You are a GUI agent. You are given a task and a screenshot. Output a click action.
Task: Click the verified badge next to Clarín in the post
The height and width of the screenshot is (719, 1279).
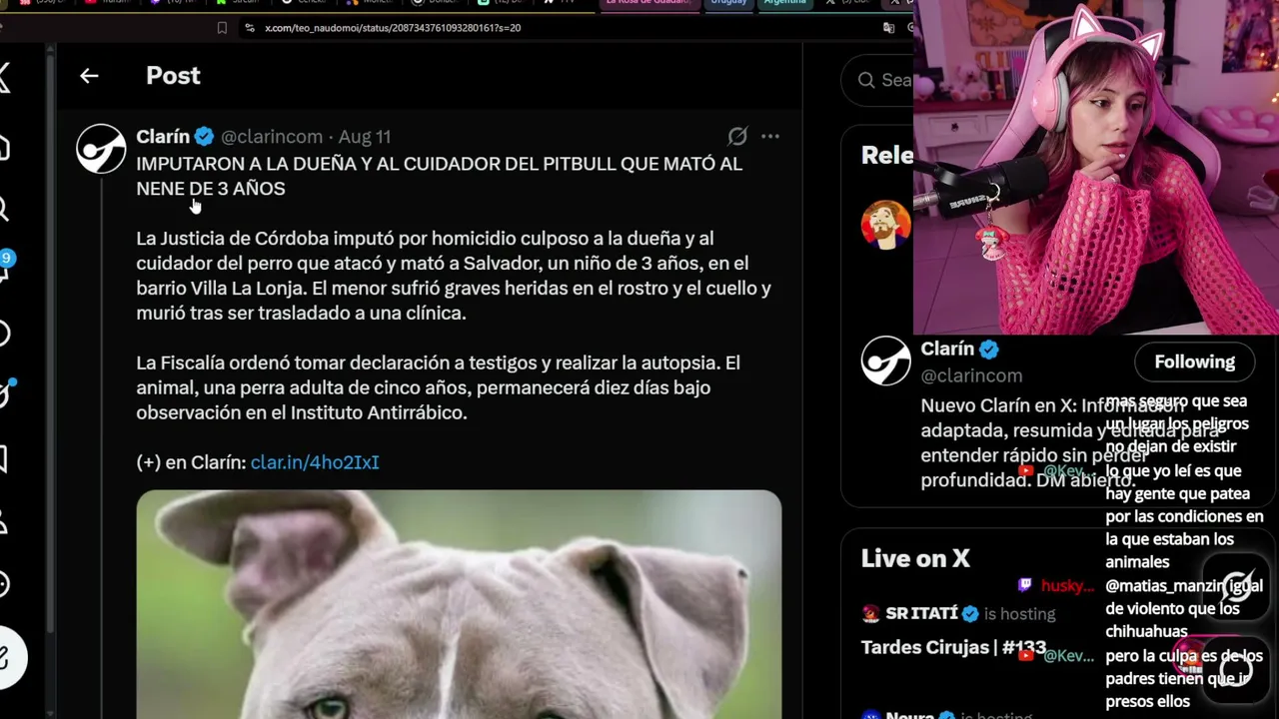coord(204,137)
